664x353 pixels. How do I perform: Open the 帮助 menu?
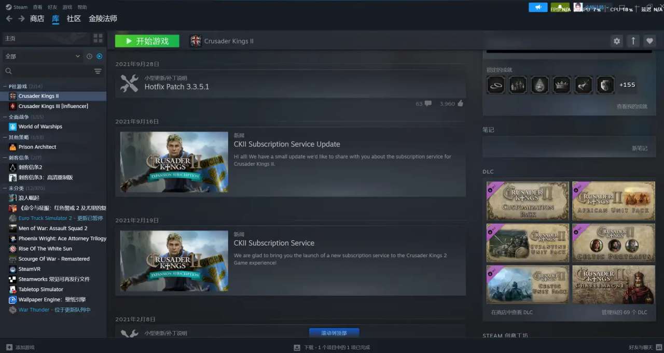click(82, 7)
